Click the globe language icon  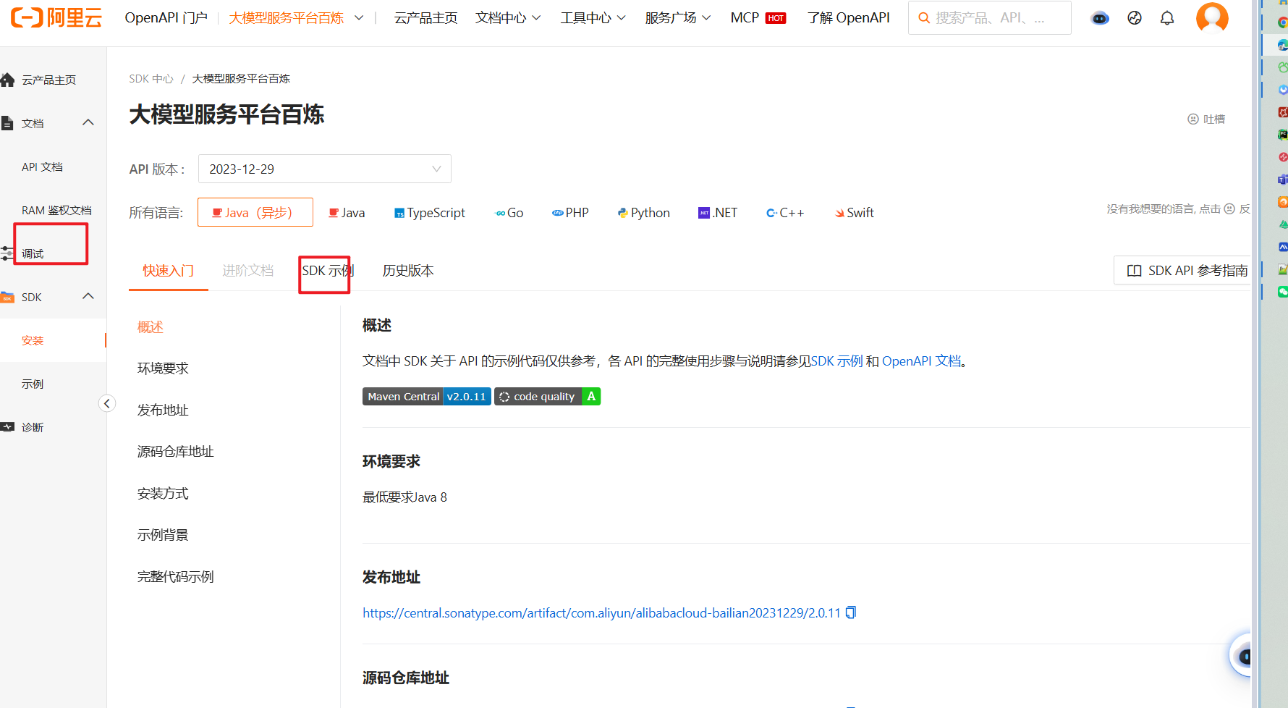pyautogui.click(x=1134, y=17)
